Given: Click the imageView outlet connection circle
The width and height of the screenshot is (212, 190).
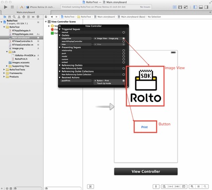Looking at the screenshot, I should coord(124,38).
